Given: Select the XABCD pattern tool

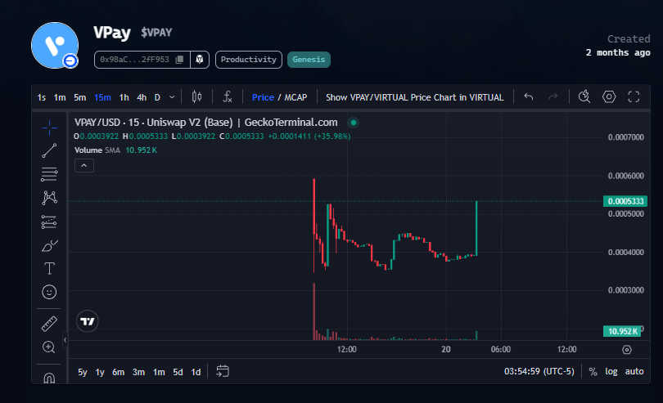Looking at the screenshot, I should click(x=49, y=198).
